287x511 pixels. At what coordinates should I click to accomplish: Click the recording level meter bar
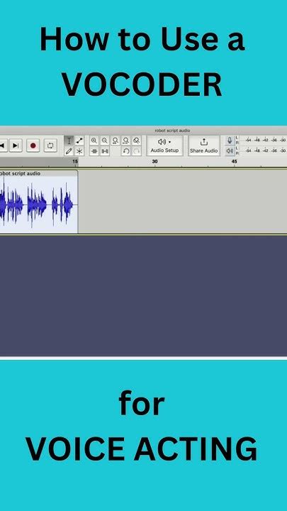point(264,140)
